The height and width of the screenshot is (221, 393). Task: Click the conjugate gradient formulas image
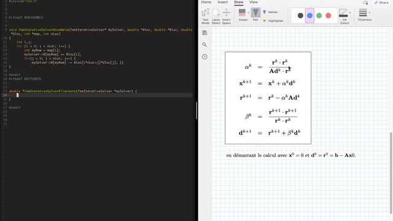268,98
